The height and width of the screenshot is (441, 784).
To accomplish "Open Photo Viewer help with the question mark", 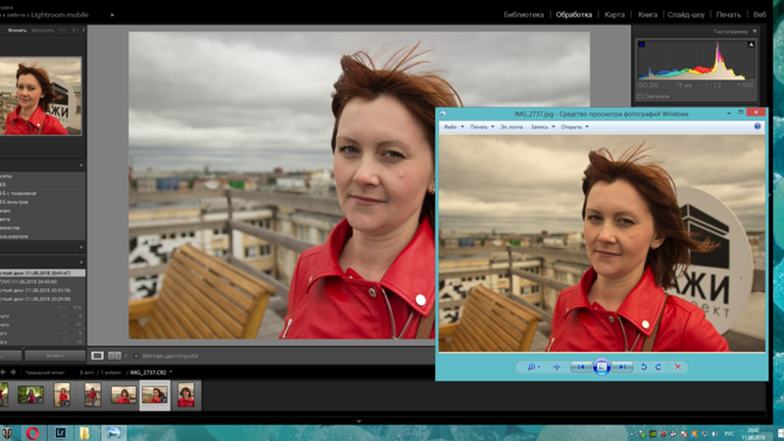I will pyautogui.click(x=758, y=126).
